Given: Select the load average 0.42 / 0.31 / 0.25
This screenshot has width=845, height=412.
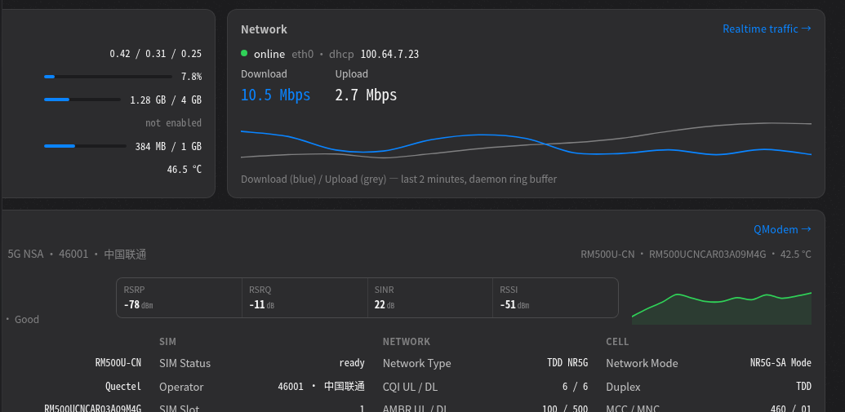Looking at the screenshot, I should [156, 54].
